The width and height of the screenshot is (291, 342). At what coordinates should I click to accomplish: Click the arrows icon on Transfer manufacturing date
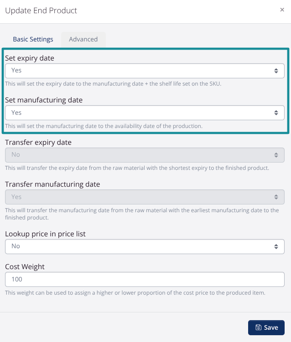(x=276, y=197)
